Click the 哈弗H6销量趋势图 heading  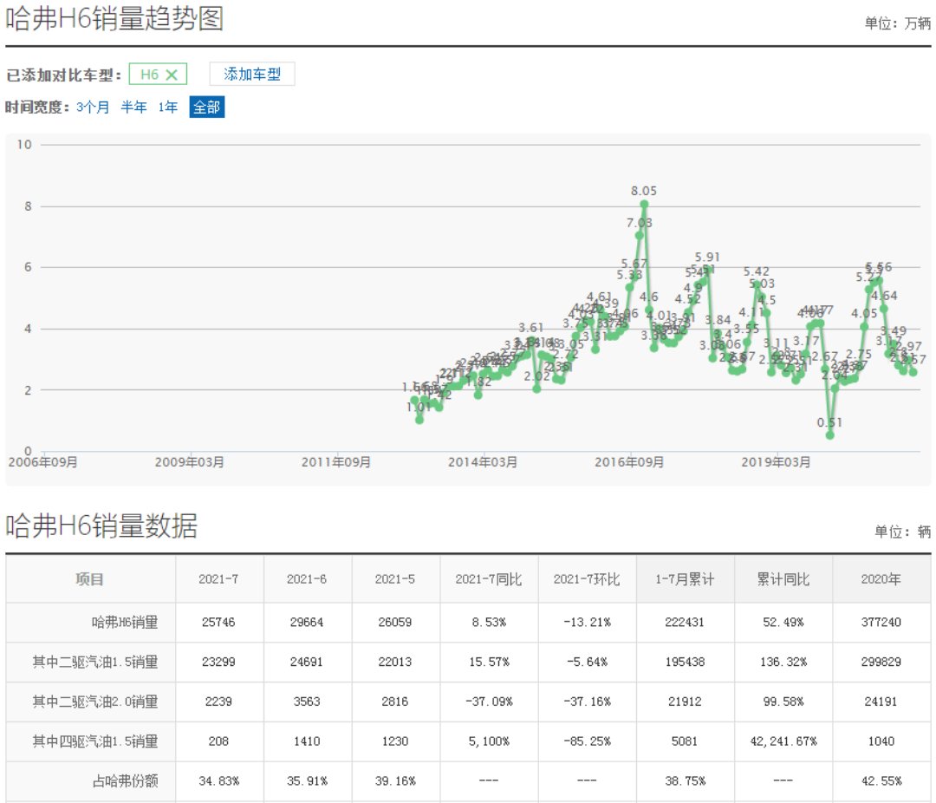click(x=114, y=18)
